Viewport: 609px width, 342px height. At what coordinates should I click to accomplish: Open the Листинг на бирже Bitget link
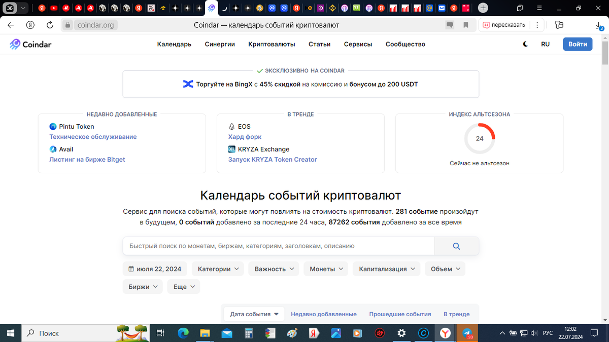coord(87,160)
